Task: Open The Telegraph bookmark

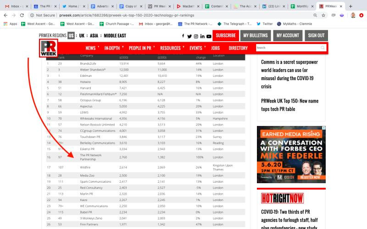Action: 234,24
